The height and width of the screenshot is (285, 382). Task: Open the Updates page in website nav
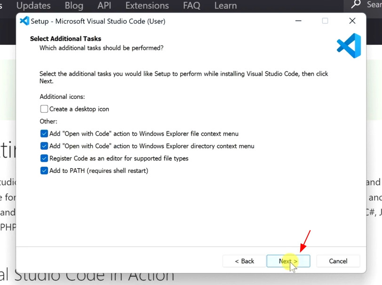pos(33,5)
